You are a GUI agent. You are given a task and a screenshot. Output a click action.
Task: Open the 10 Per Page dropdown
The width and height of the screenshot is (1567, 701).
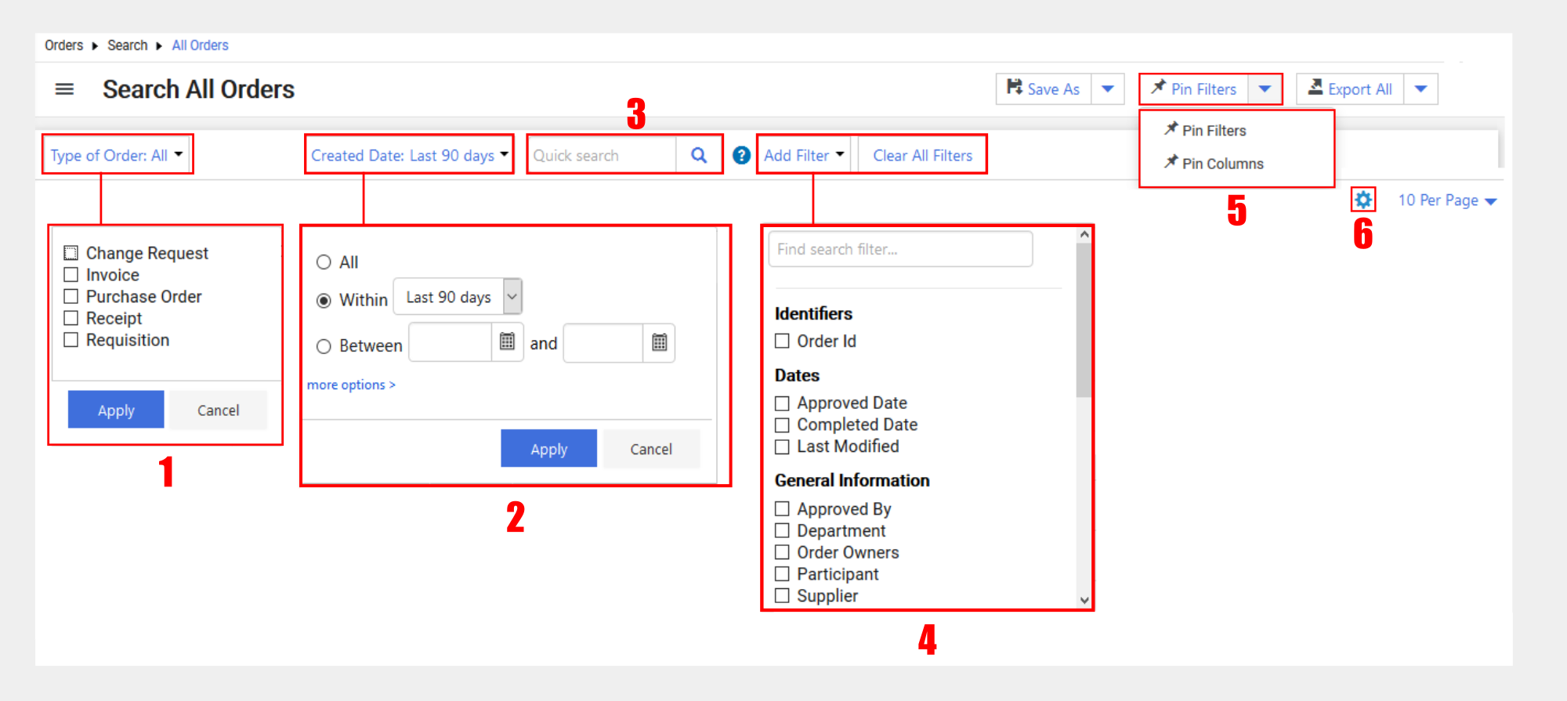click(1447, 201)
